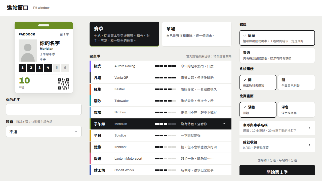This screenshot has width=322, height=181.
Task: Click 進站窗口 app title
Action: point(18,8)
